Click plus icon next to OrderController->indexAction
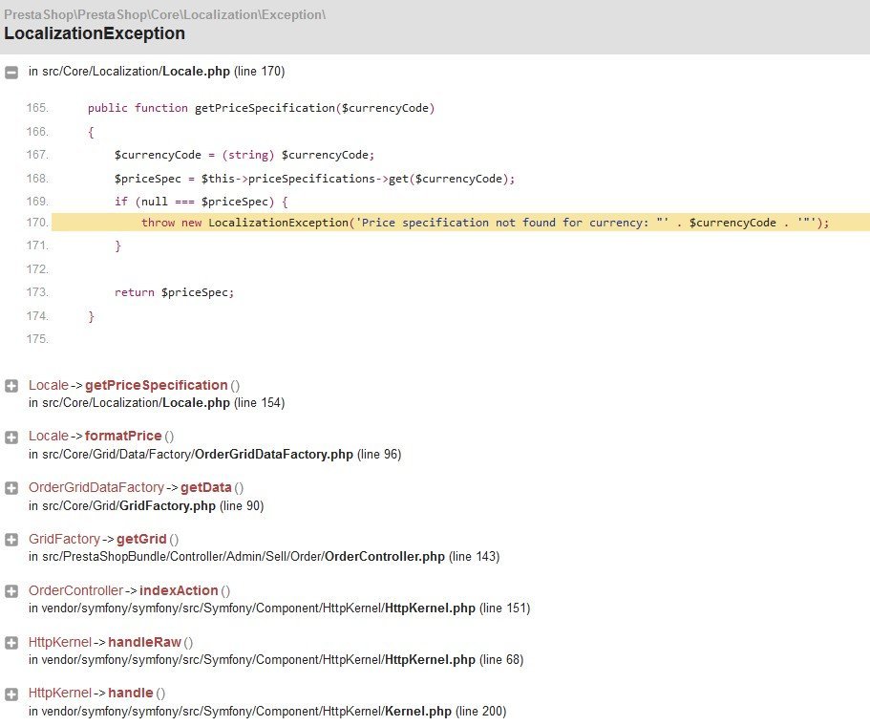Image resolution: width=870 pixels, height=726 pixels. (x=11, y=591)
